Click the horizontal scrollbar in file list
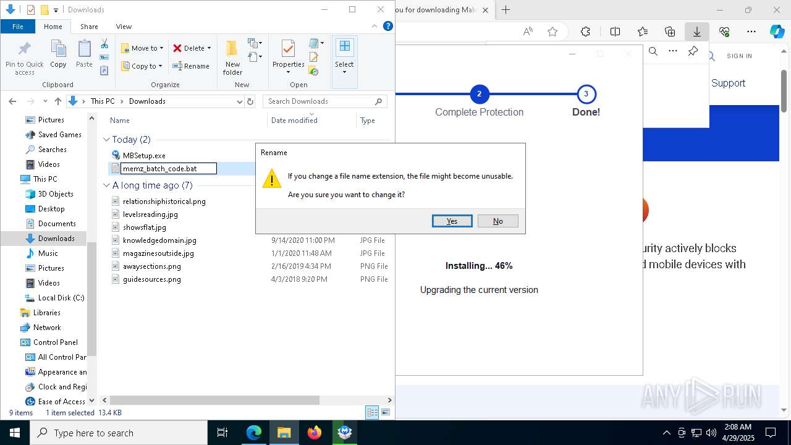Image resolution: width=791 pixels, height=445 pixels. point(215,400)
